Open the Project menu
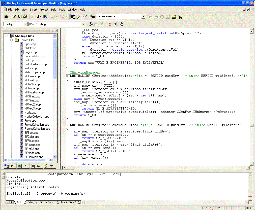This screenshot has width=255, height=210. pyautogui.click(x=44, y=10)
